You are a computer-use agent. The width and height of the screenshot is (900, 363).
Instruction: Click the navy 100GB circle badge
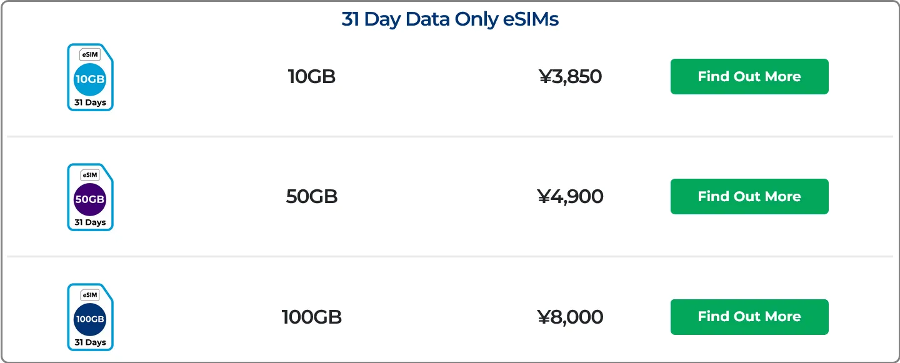pyautogui.click(x=90, y=319)
